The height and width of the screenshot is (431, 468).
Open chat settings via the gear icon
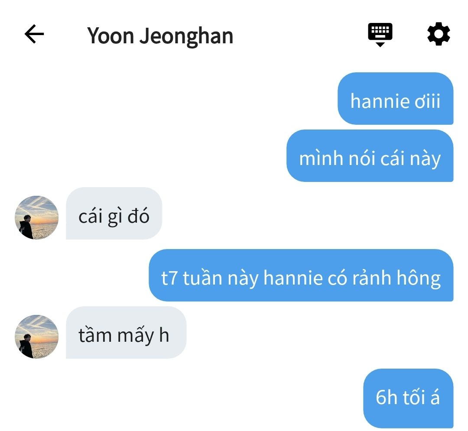438,34
